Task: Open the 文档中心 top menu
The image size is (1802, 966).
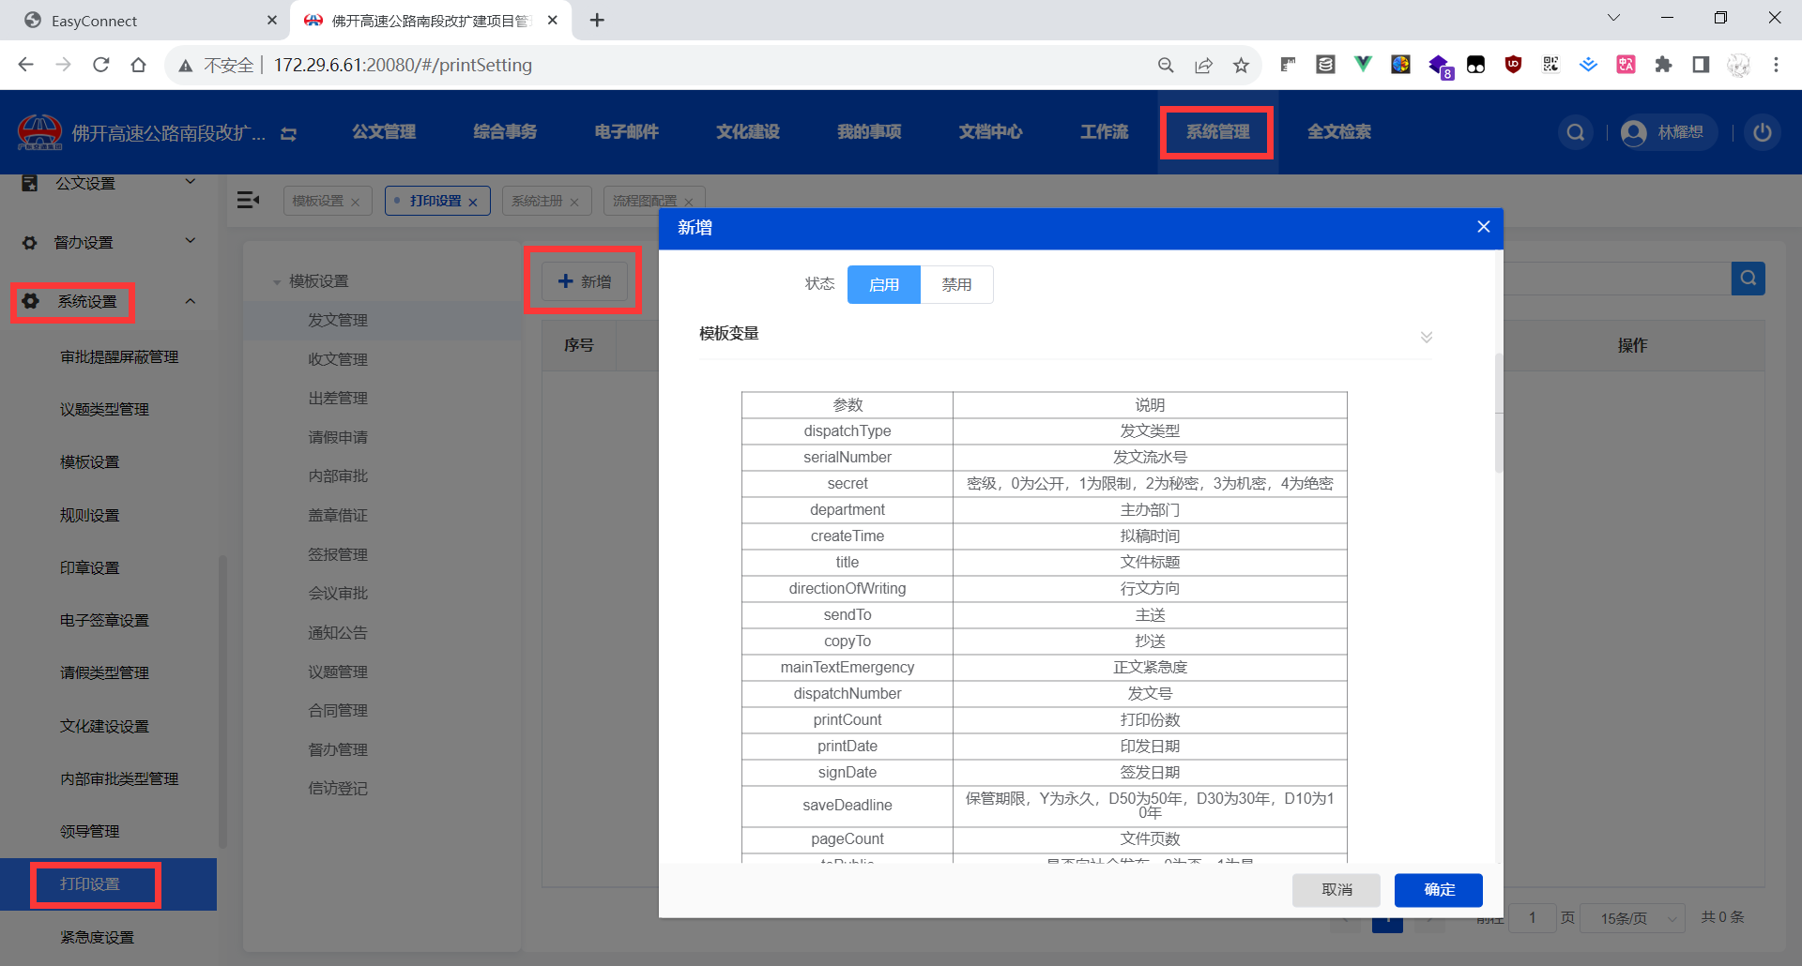Action: (x=991, y=132)
